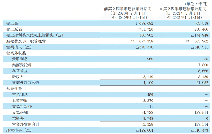Image resolution: width=212 pixels, height=134 pixels.
Task: Select the 支払利息 row label
Action: [20, 95]
